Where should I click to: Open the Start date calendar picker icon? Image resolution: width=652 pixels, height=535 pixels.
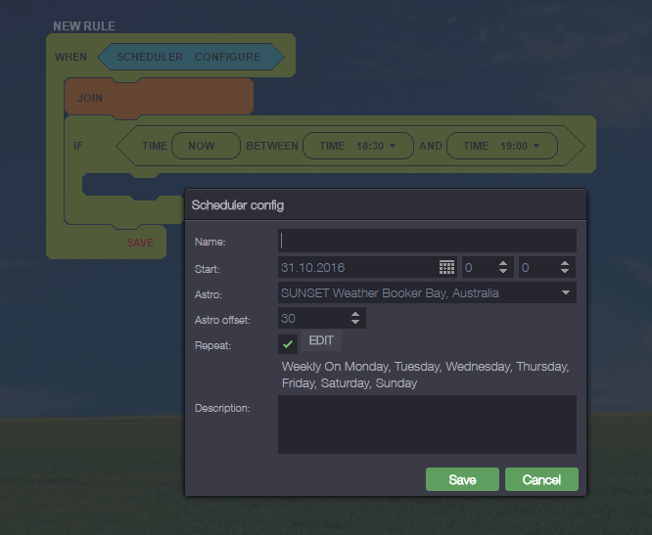[x=446, y=267]
